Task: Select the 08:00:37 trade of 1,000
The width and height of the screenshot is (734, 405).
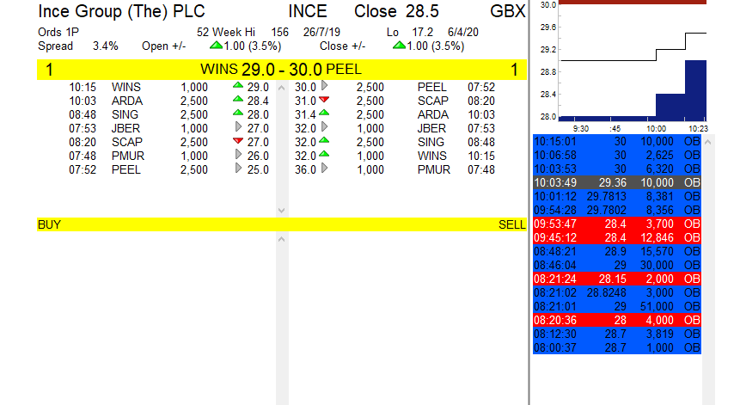Action: [617, 347]
